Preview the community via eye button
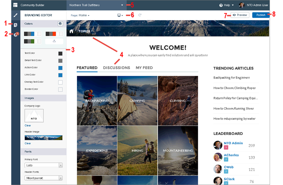This screenshot has height=185, width=283. pyautogui.click(x=240, y=15)
